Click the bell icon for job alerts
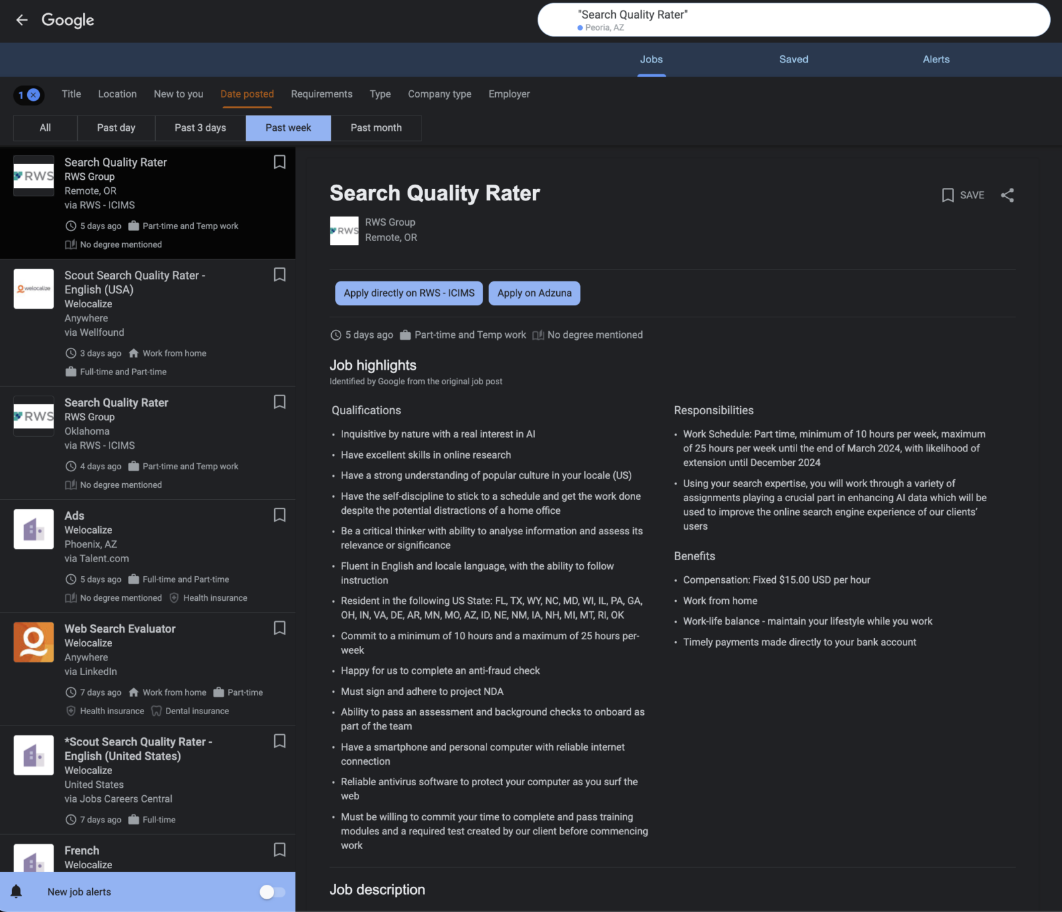The image size is (1062, 912). (x=17, y=891)
